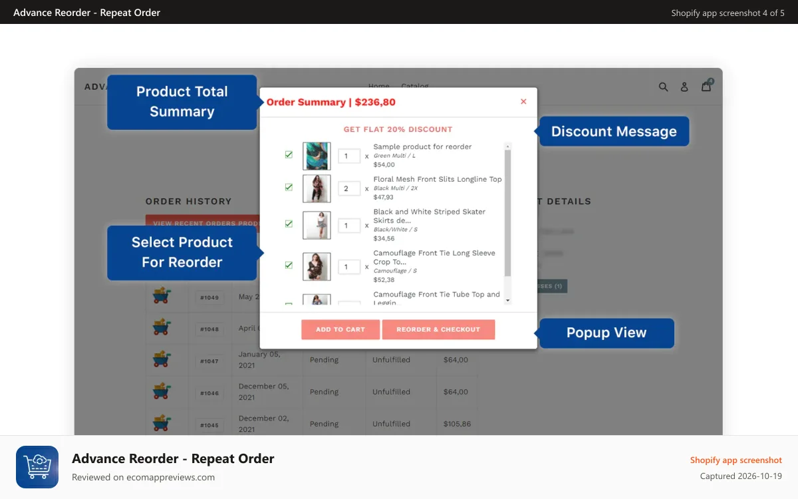
Task: Click the Reorder & Checkout button
Action: 438,329
